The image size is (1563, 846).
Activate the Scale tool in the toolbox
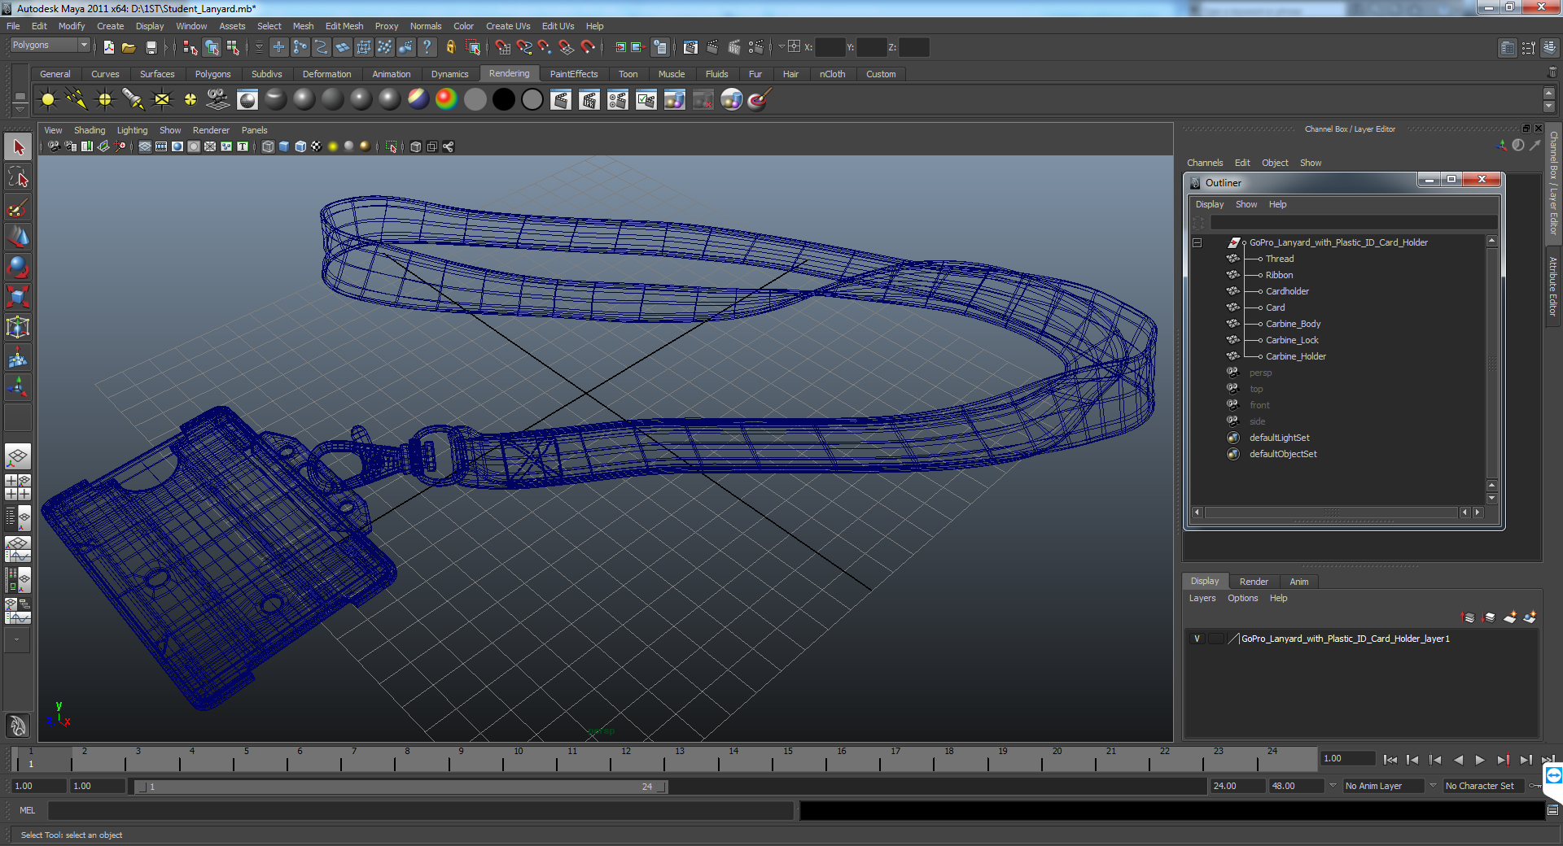point(18,297)
